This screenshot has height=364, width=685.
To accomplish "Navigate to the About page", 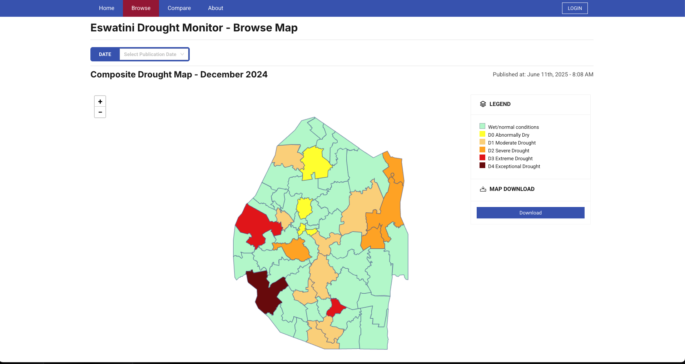I will click(215, 8).
